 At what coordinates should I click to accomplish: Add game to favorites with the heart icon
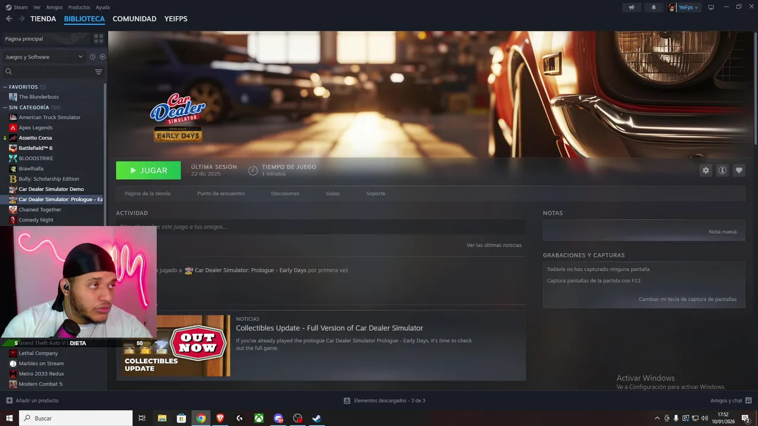(738, 170)
